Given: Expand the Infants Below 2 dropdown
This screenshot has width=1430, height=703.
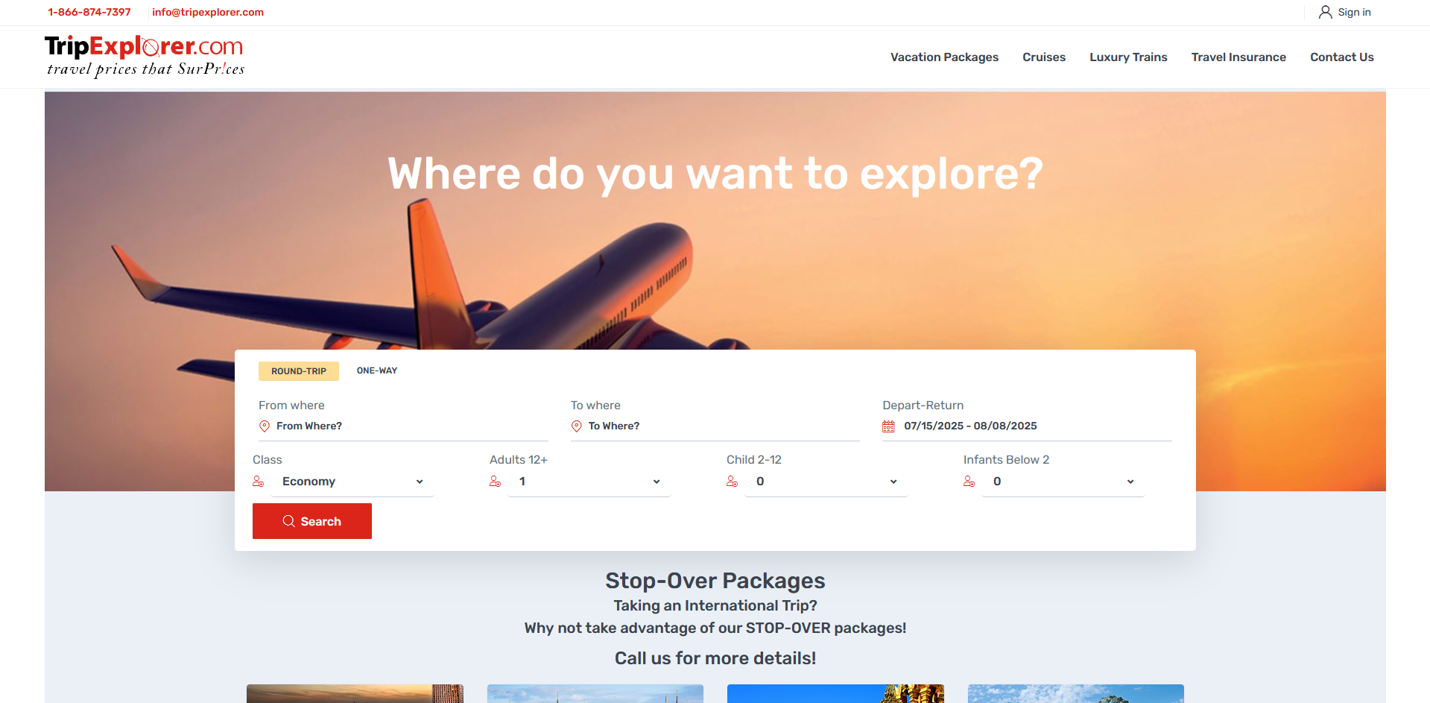Looking at the screenshot, I should (x=1063, y=482).
